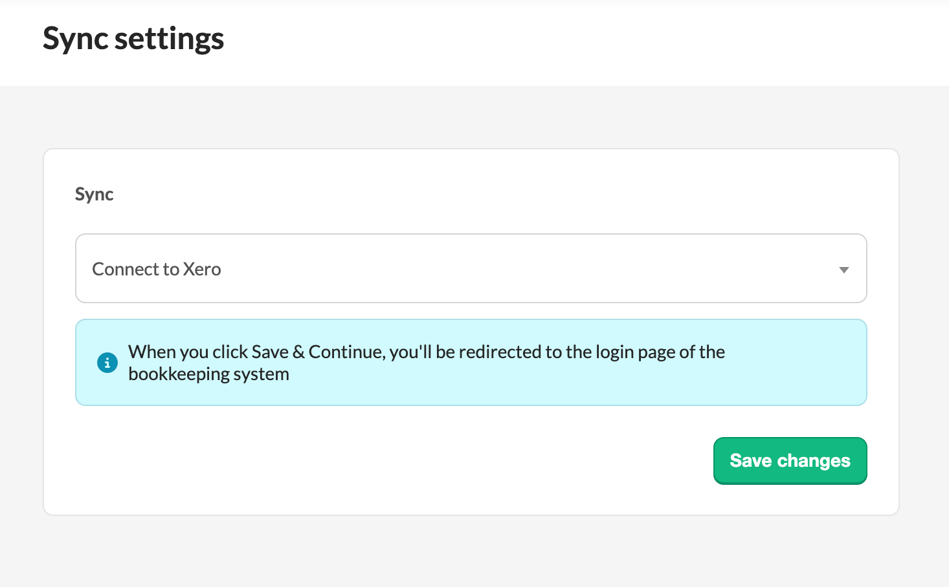949x587 pixels.
Task: Open the Connect to Xero combo box
Action: 471,268
